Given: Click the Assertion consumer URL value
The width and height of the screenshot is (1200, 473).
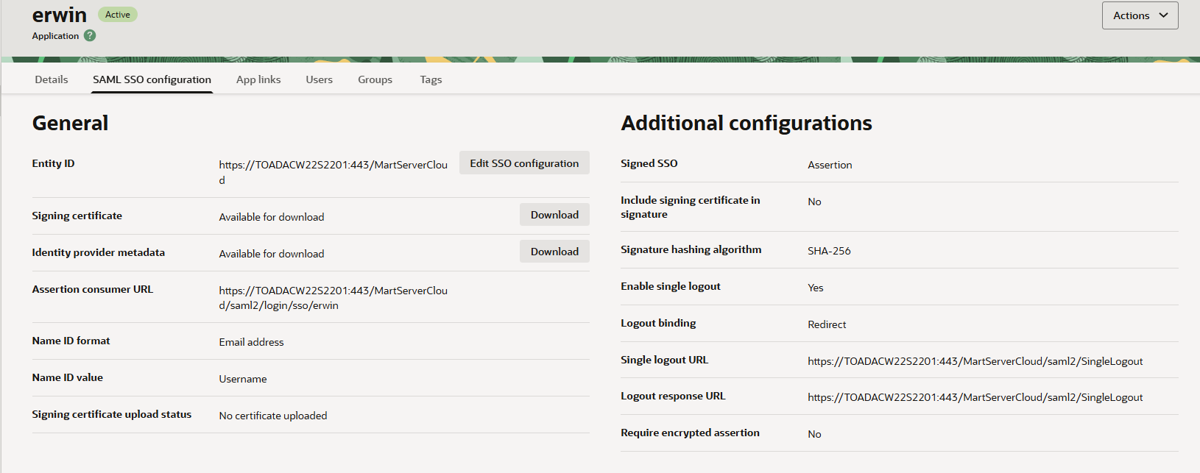Looking at the screenshot, I should (333, 291).
